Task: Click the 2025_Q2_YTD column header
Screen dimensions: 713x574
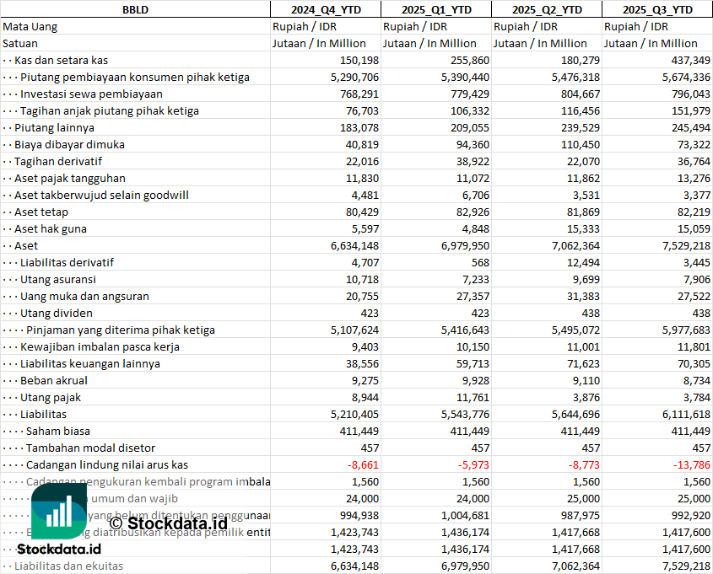Action: (547, 9)
